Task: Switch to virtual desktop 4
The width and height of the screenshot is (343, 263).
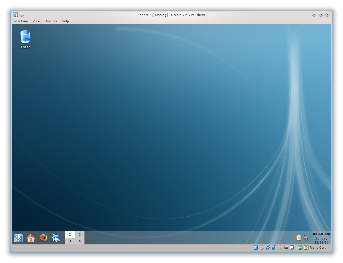Action: coord(80,241)
